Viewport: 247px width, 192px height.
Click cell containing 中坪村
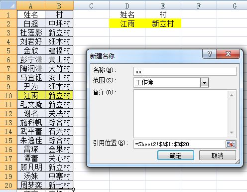click(x=59, y=23)
